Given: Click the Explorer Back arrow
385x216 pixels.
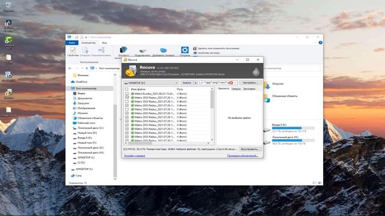Looking at the screenshot, I should point(70,68).
